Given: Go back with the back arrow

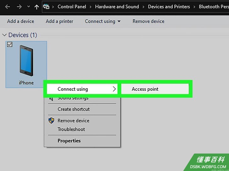Looking at the screenshot, I should click(x=8, y=7).
